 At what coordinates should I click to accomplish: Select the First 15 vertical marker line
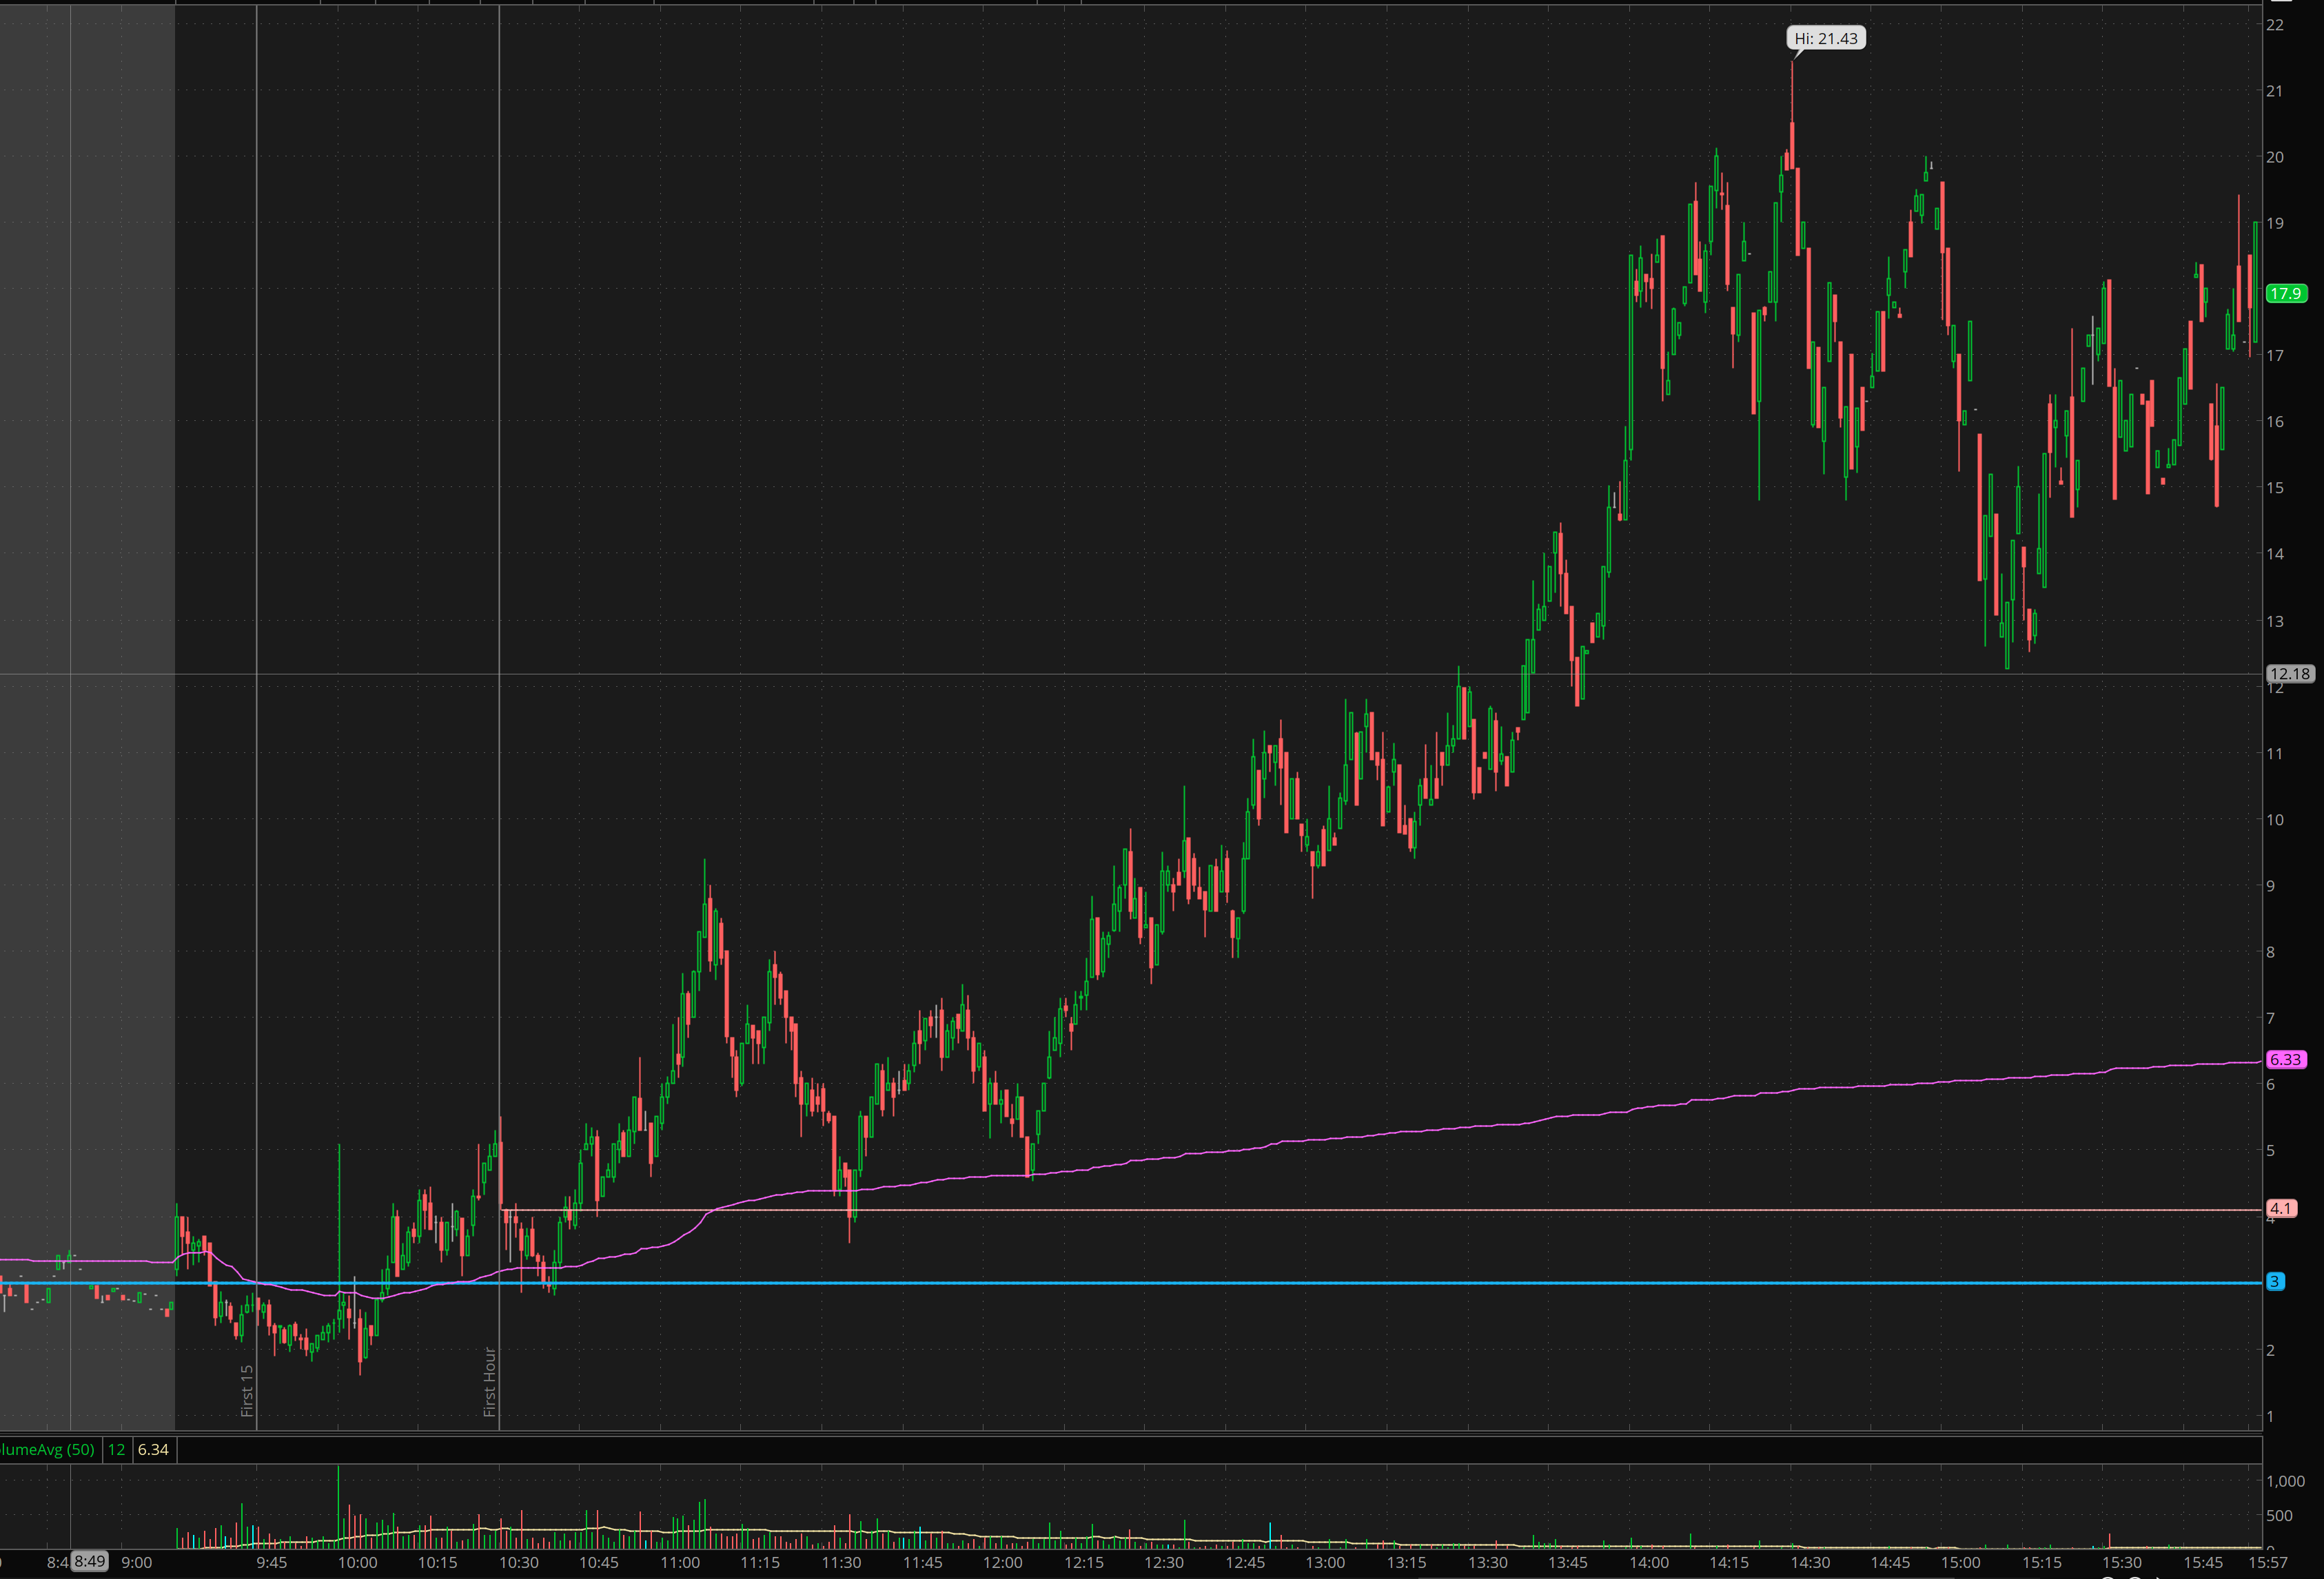pos(257,1390)
